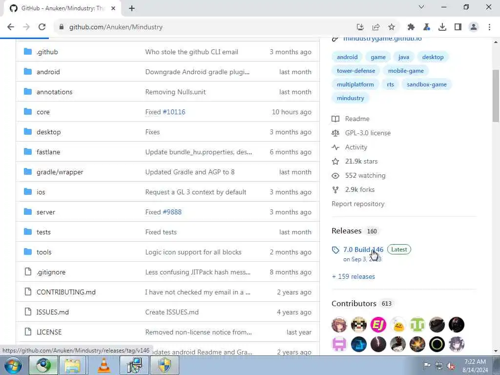Click the yellow duck contributor avatar

coord(397,325)
